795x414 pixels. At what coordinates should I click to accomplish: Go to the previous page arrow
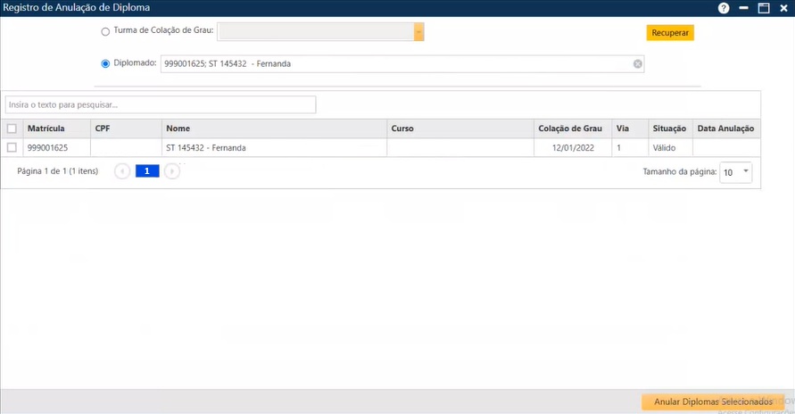(122, 171)
